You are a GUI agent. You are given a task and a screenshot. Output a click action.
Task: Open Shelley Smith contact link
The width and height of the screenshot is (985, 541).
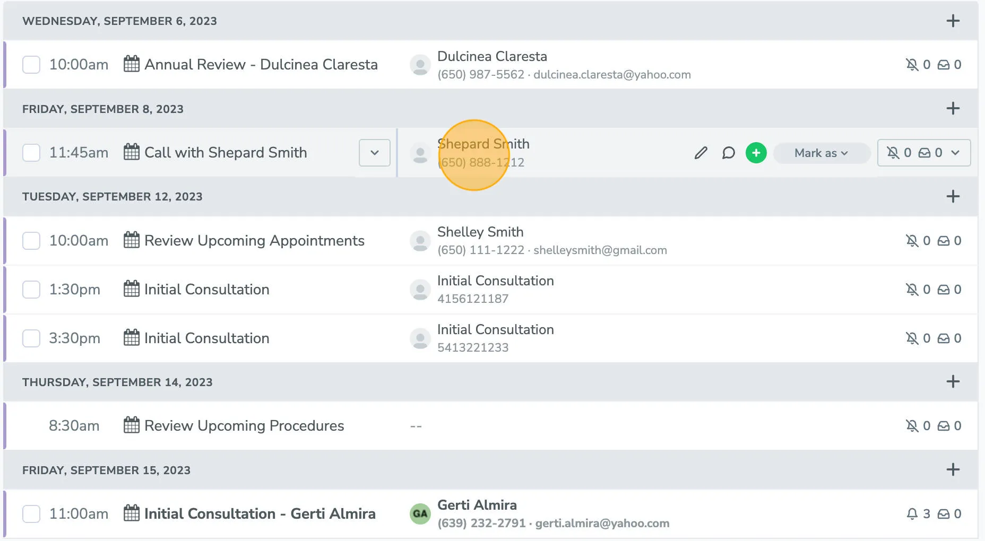point(480,232)
